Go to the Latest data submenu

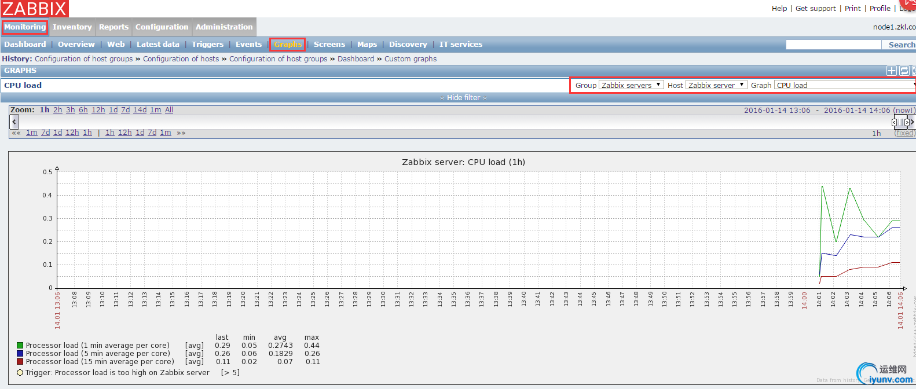pos(158,45)
